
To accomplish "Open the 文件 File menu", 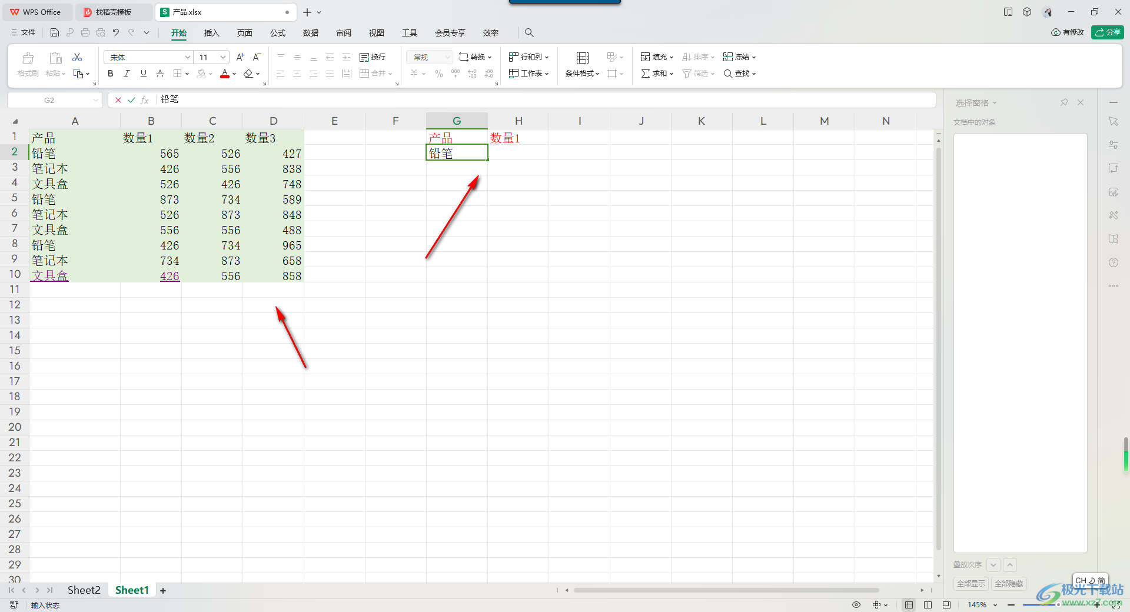I will coord(24,32).
